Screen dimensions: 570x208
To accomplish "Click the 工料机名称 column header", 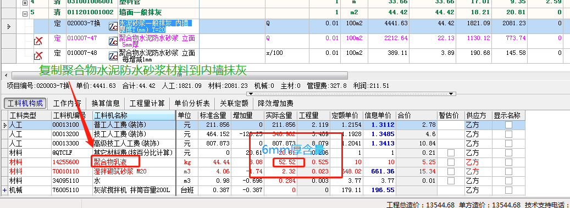I will click(134, 116).
